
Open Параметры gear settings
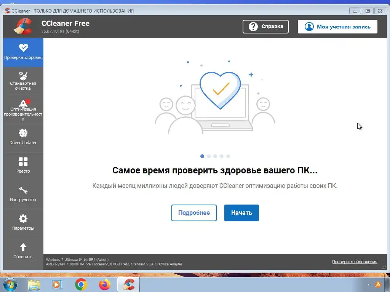point(23,224)
